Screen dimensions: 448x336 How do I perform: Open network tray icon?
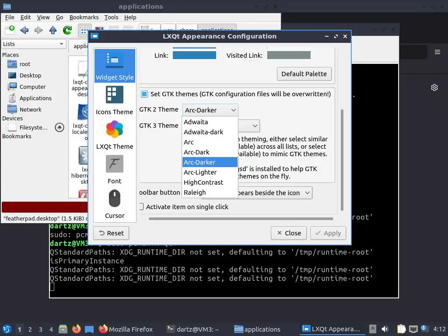pyautogui.click(x=413, y=329)
